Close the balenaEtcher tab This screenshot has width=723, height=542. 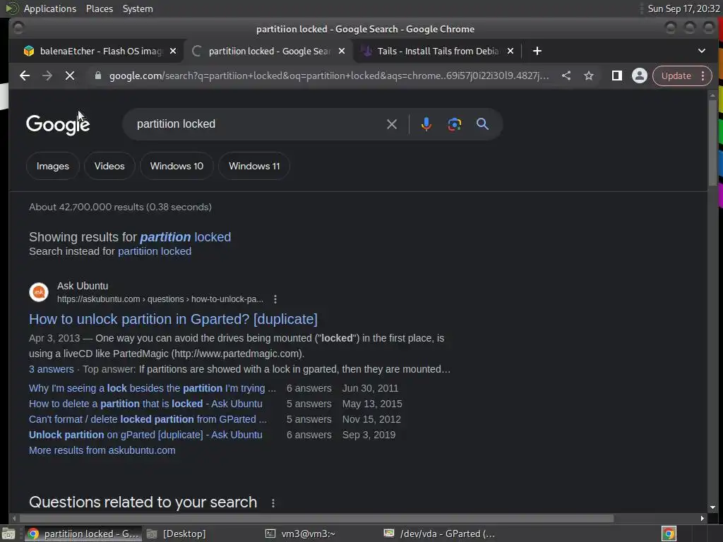173,51
